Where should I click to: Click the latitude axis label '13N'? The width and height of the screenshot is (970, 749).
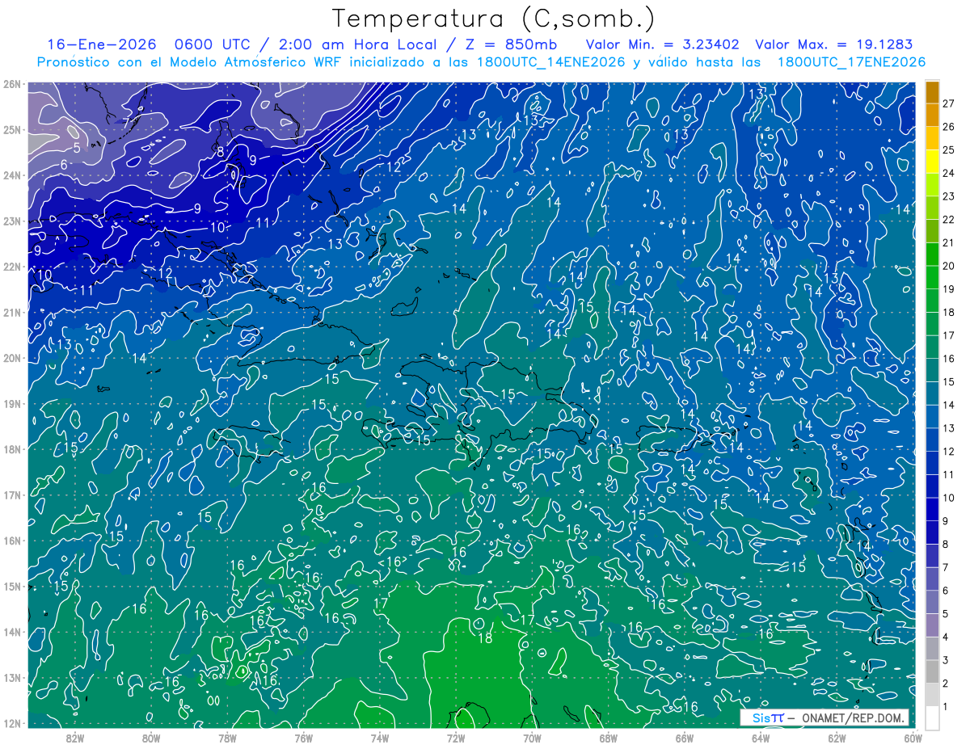tap(11, 678)
